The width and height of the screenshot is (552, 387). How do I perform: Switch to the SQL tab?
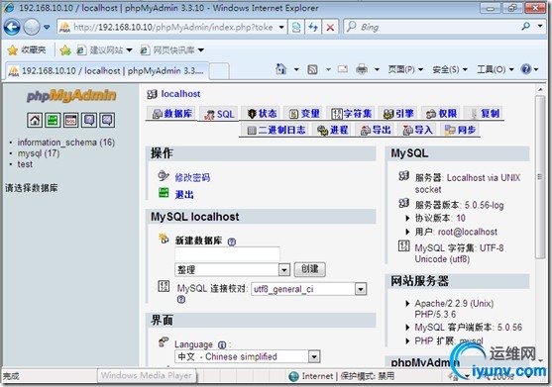click(x=219, y=114)
